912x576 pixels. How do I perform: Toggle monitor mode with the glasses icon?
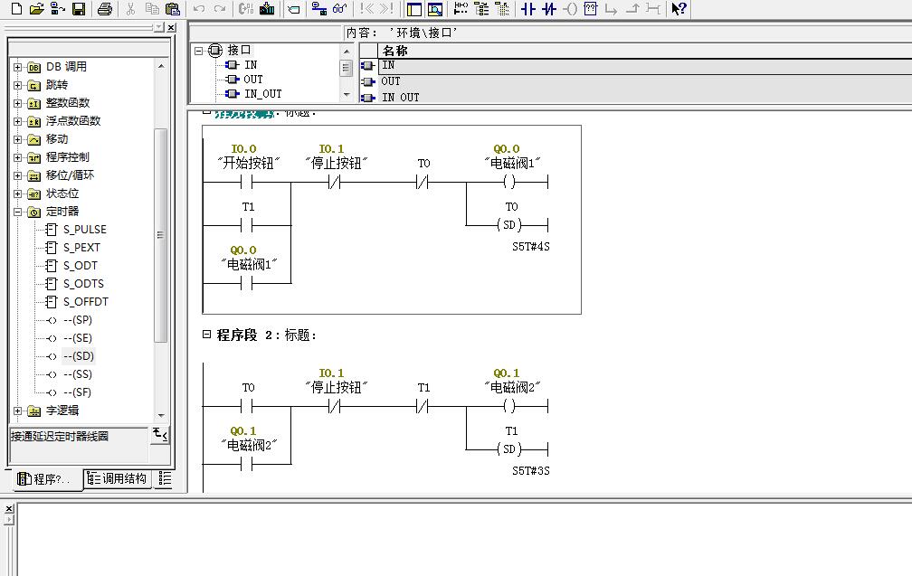(x=339, y=9)
